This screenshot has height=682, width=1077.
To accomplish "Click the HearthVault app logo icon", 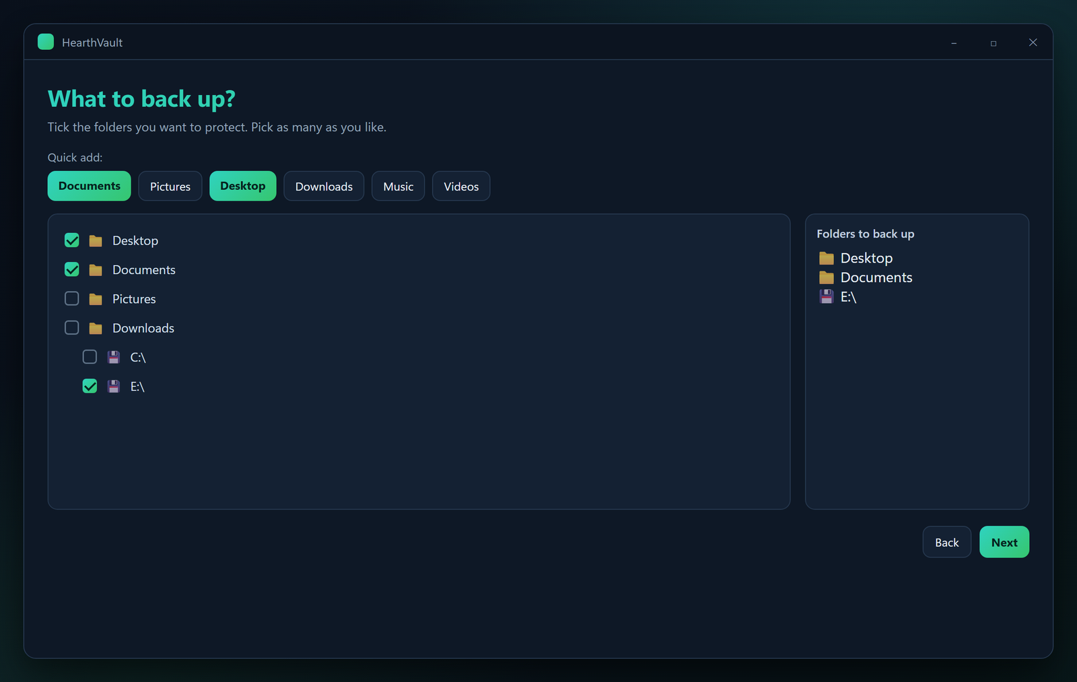I will (x=46, y=42).
